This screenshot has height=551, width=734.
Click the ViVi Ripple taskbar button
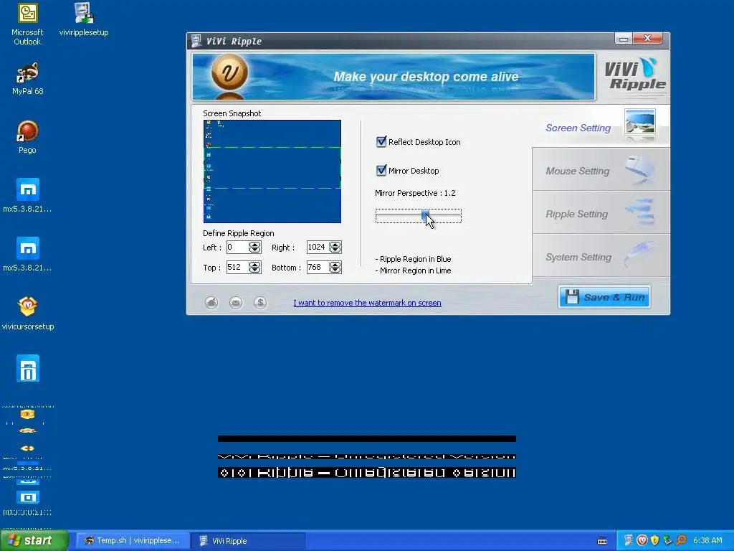click(x=248, y=541)
